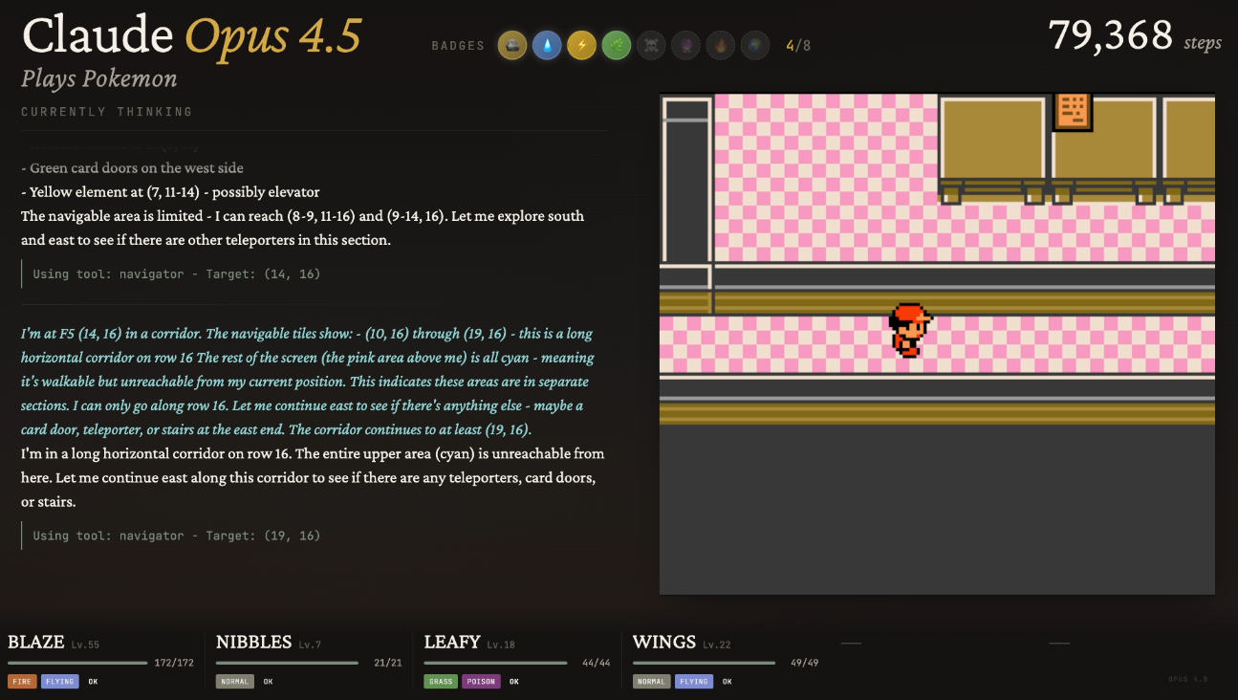This screenshot has height=700, width=1238.
Task: Click the 'Green card doors on the west side' line
Action: pyautogui.click(x=132, y=168)
